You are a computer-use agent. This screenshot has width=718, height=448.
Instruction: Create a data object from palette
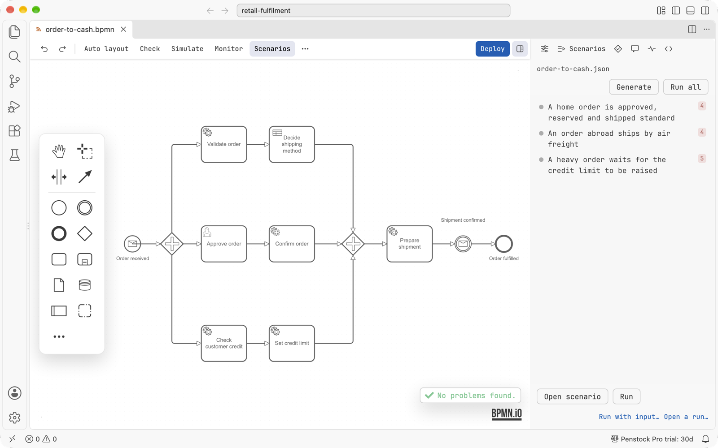point(59,285)
